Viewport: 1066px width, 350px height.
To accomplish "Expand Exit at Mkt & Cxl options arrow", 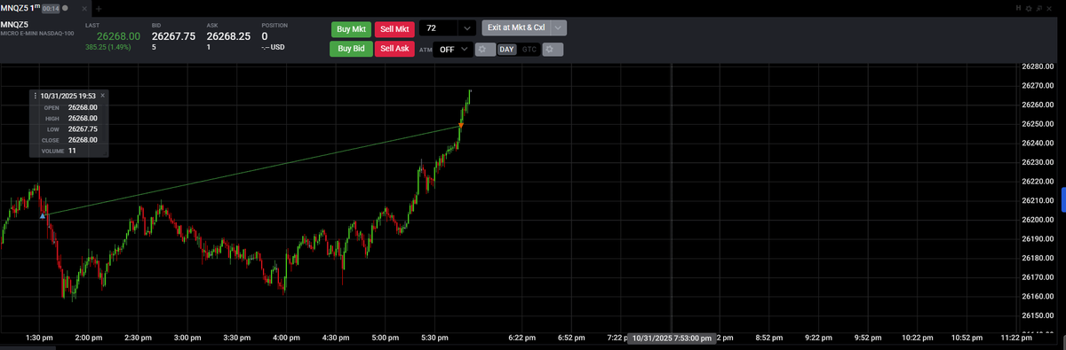I will coord(558,28).
